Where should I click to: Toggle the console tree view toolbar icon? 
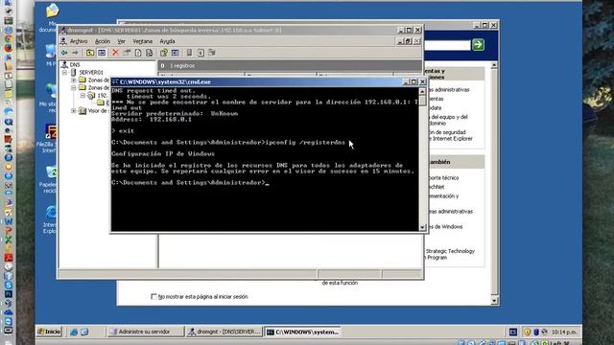tap(102, 53)
